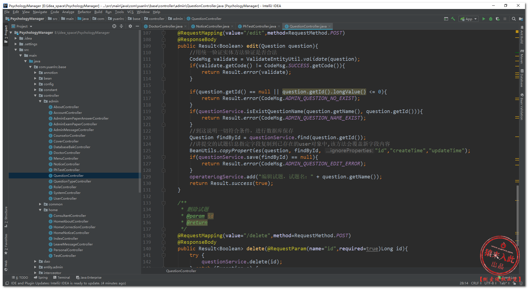Screen dimensions: 528x289
Task: Hide the Project tool window
Action: [x=137, y=26]
